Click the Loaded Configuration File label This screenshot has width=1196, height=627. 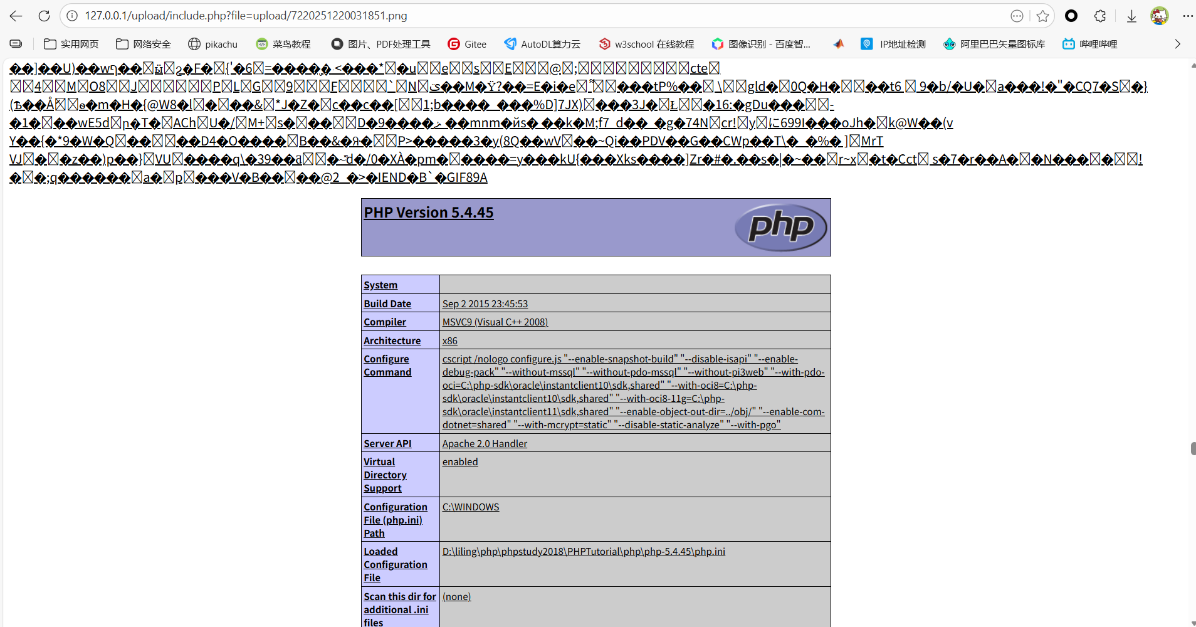396,564
